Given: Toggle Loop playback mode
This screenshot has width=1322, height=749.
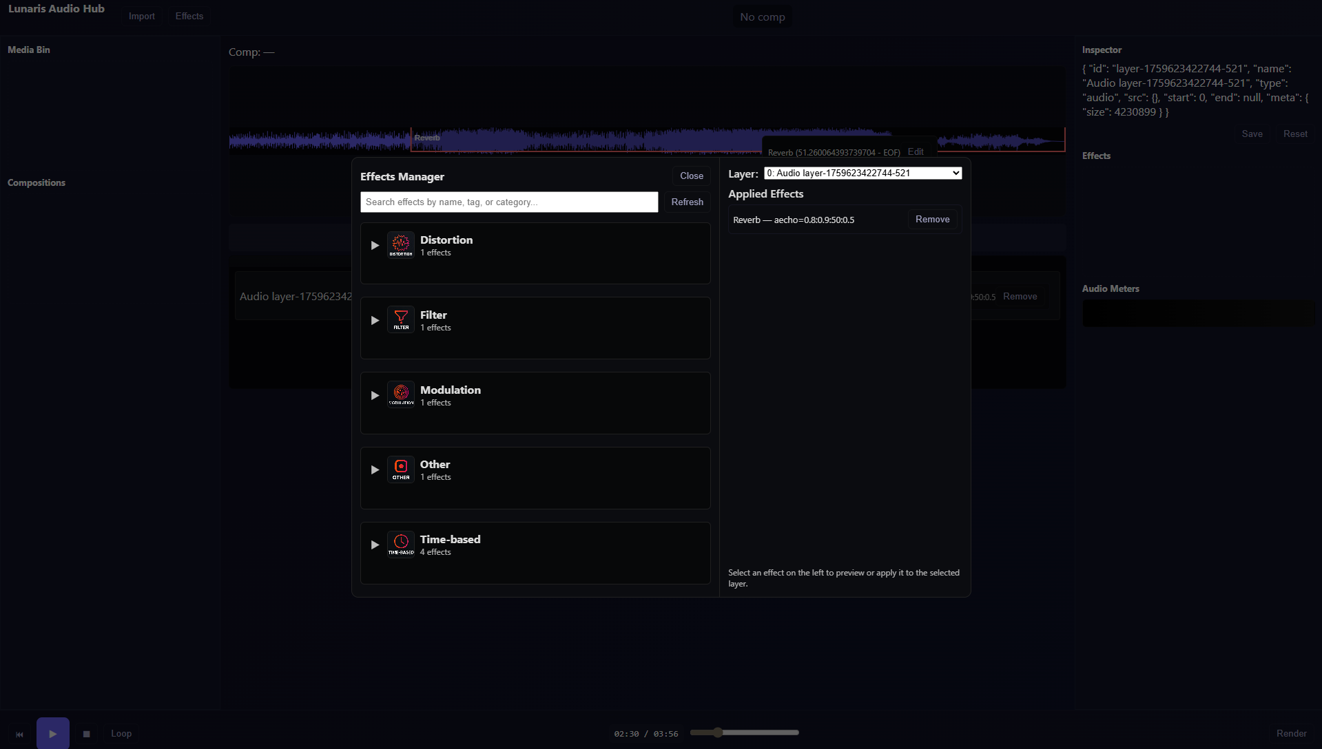Looking at the screenshot, I should click(121, 733).
